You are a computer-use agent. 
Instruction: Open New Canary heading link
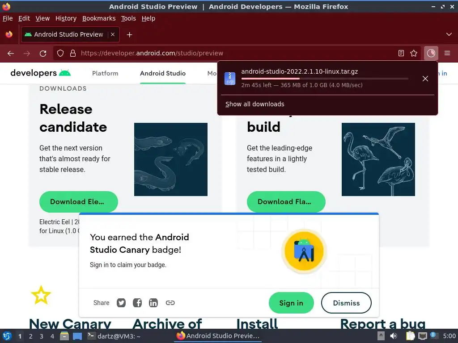coord(70,323)
